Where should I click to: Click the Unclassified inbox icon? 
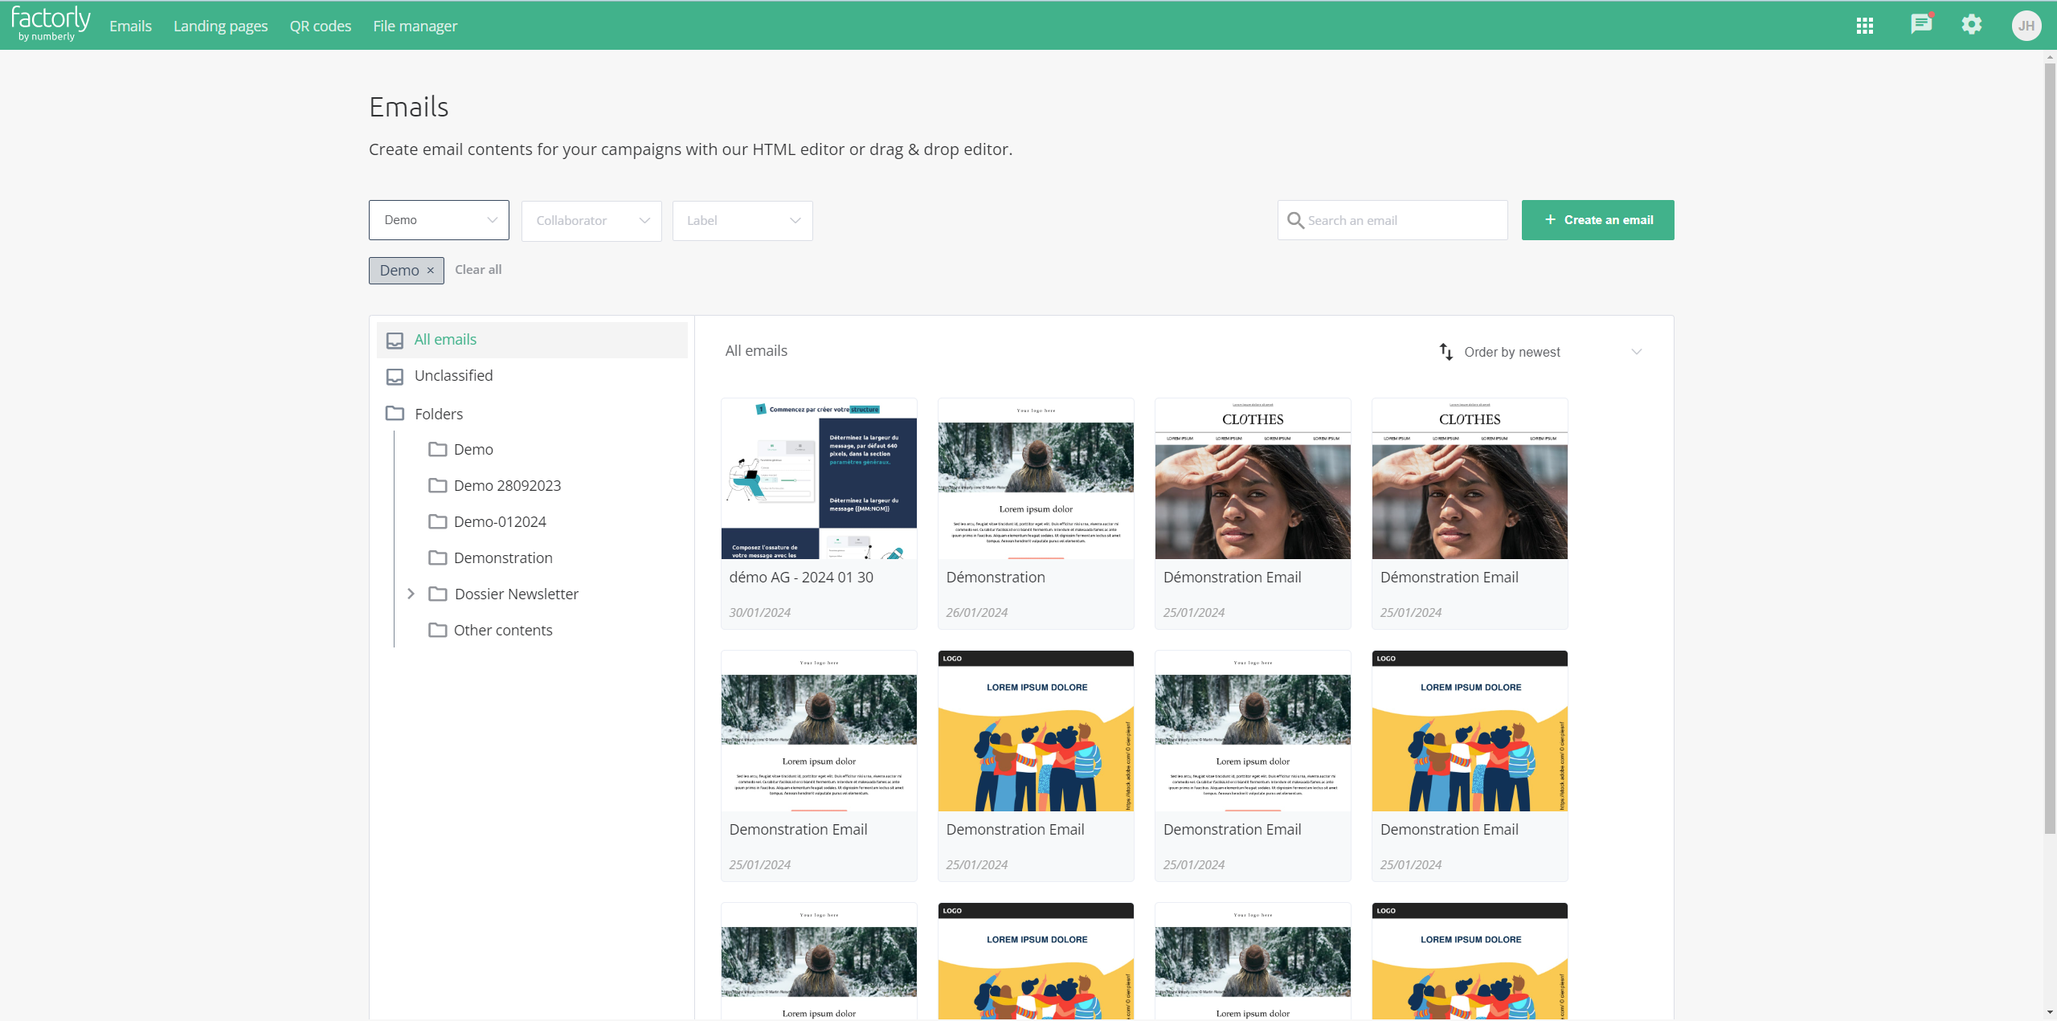[x=395, y=376]
